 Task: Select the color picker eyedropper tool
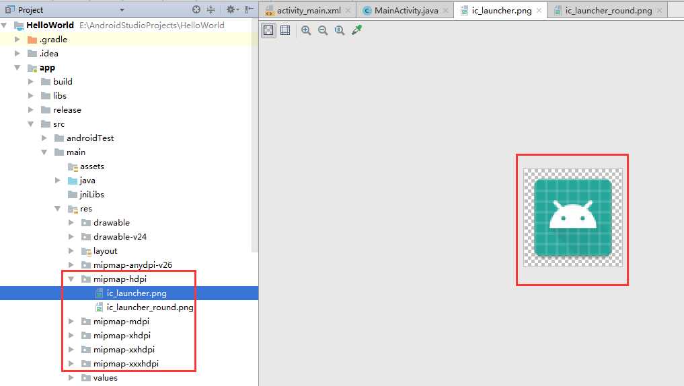click(356, 30)
